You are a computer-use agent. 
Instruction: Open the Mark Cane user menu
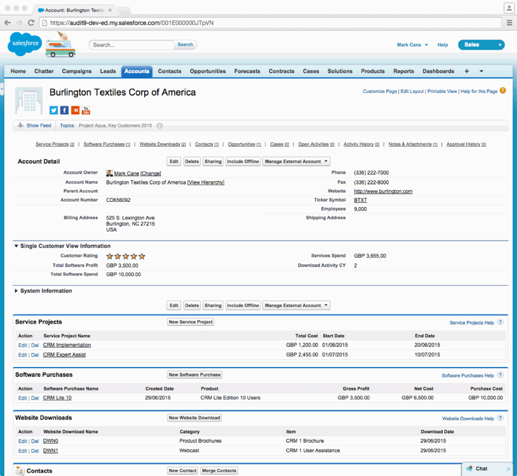coord(412,45)
